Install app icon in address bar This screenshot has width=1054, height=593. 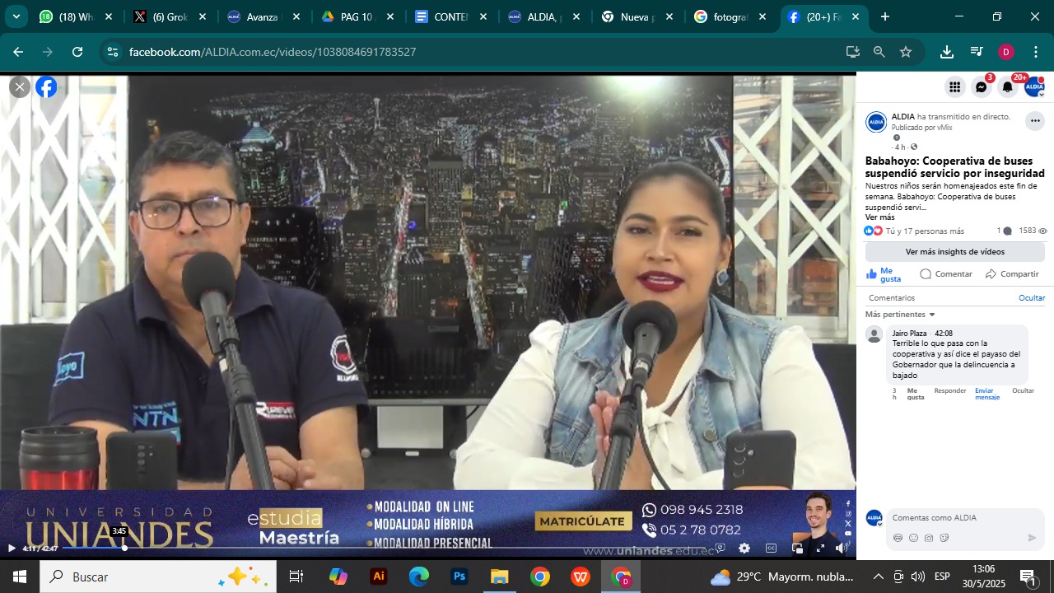coord(853,52)
